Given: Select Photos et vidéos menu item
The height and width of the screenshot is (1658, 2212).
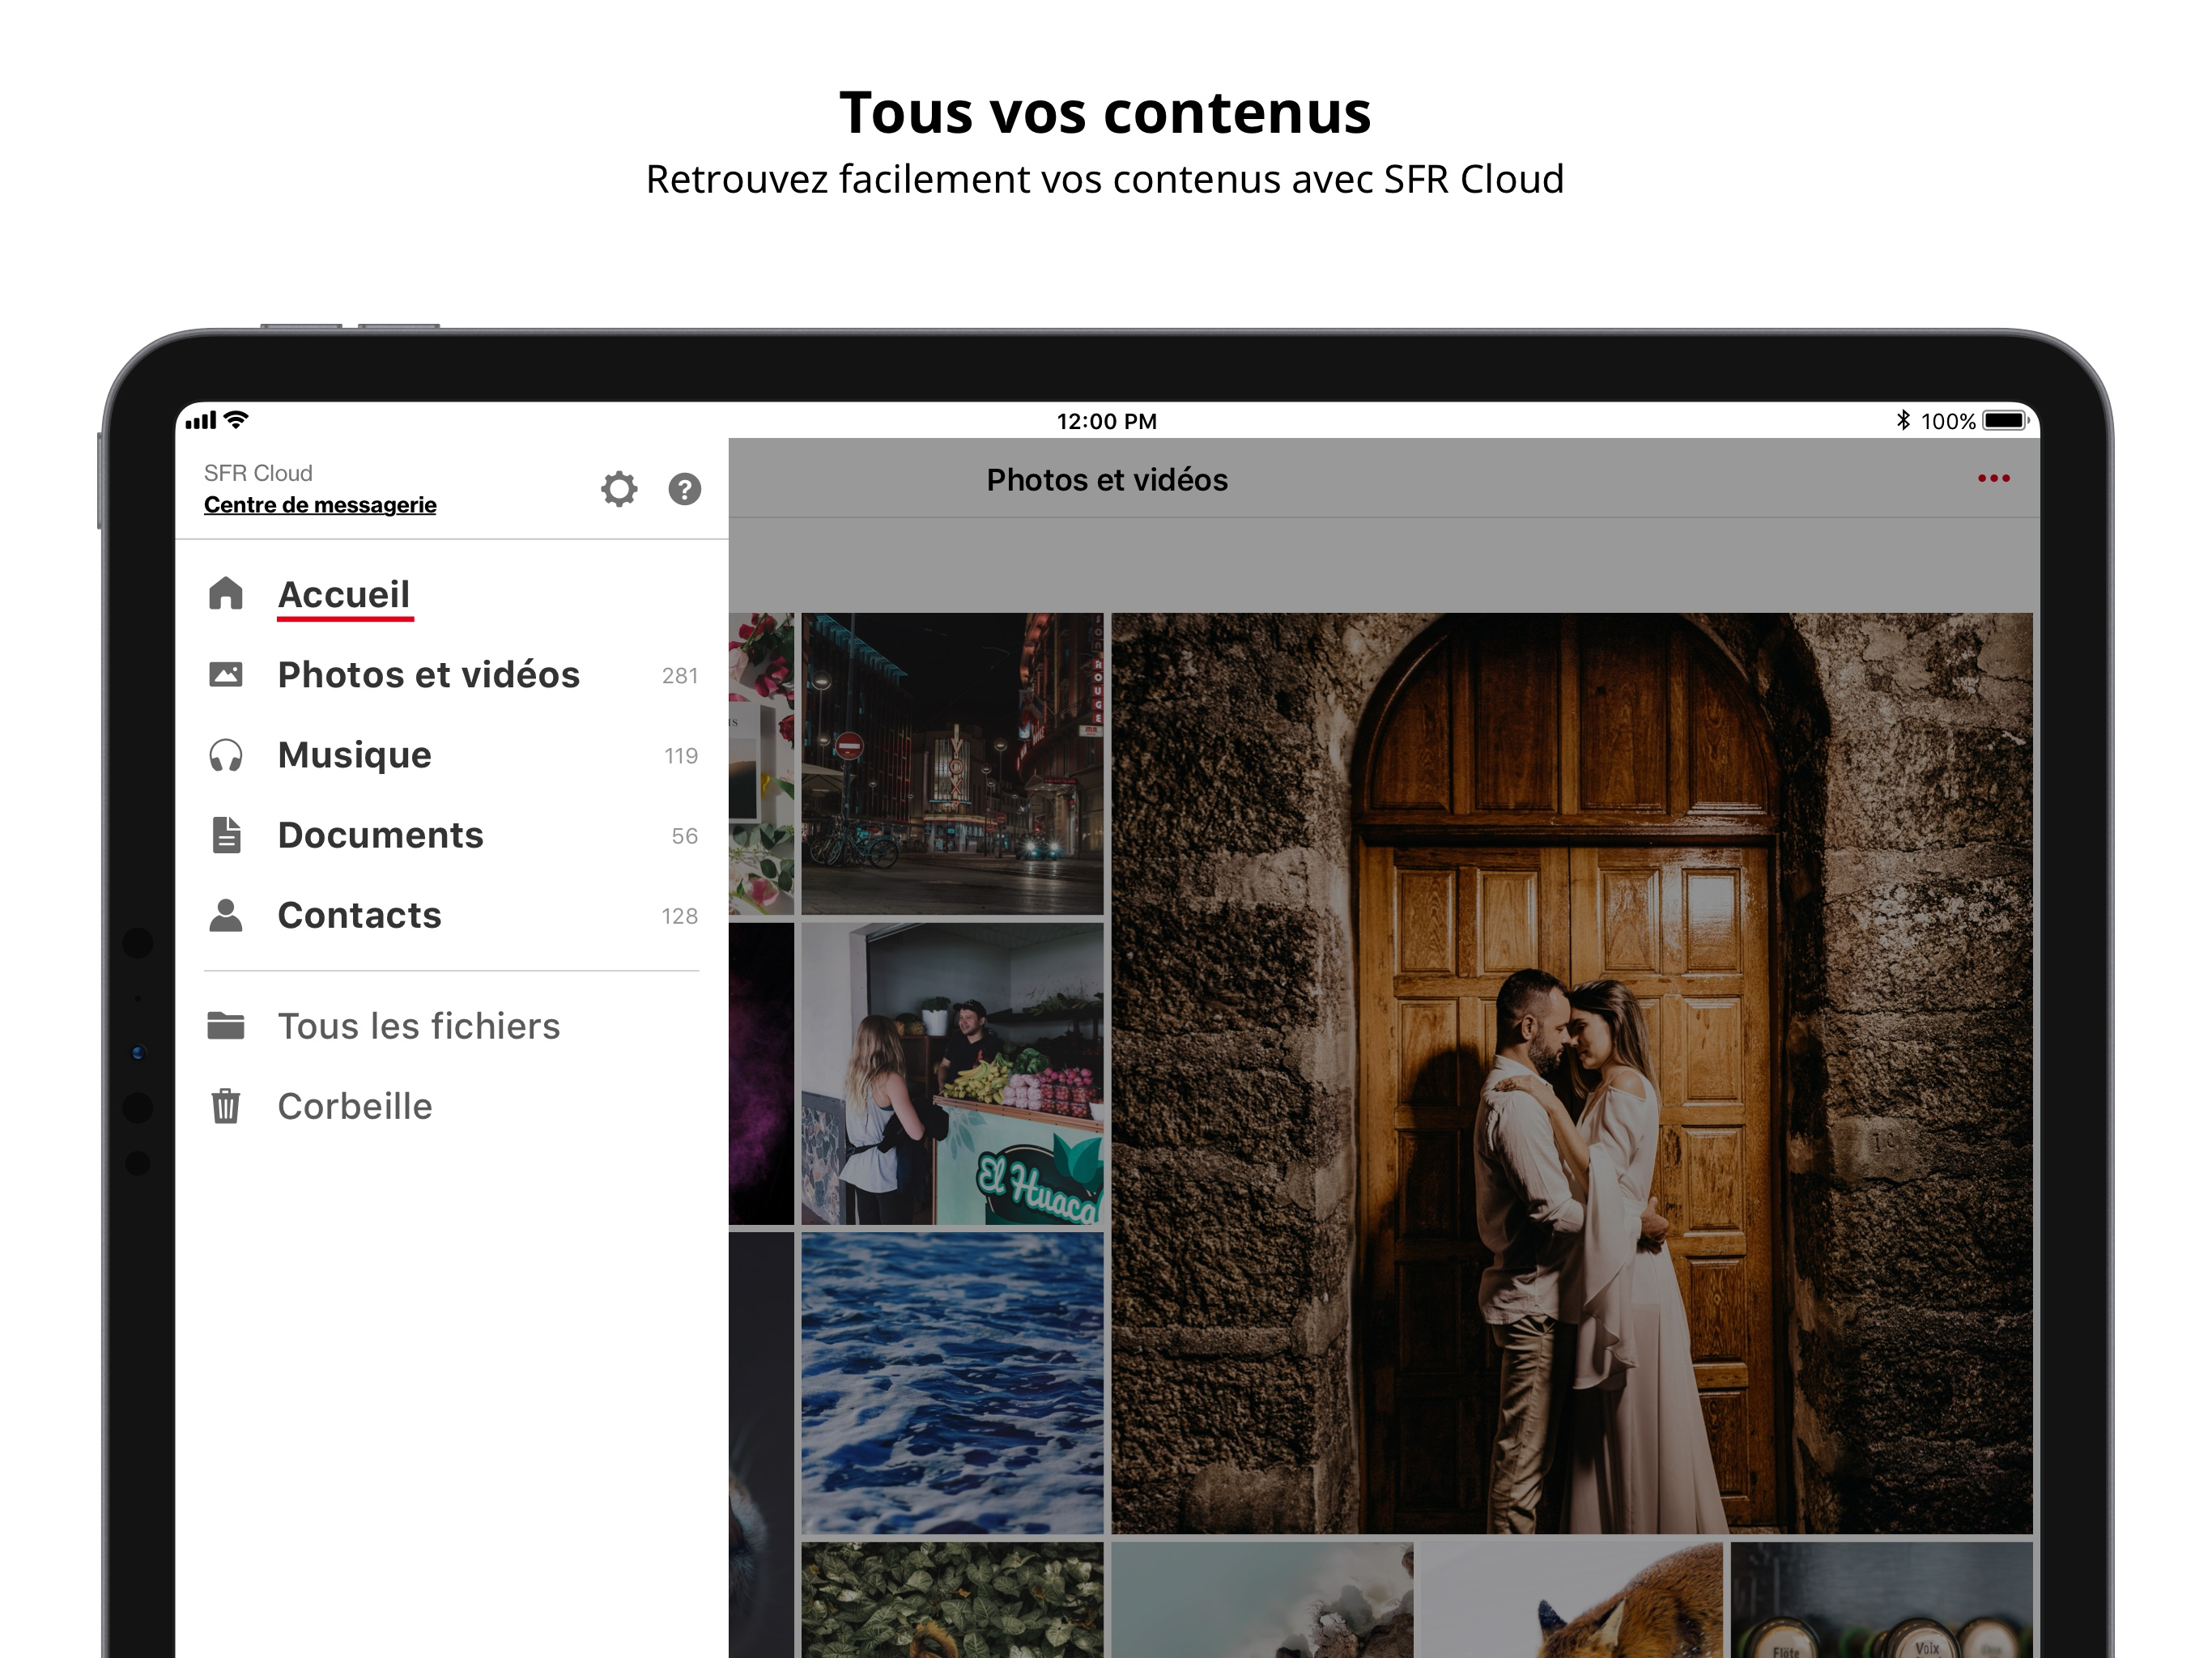Looking at the screenshot, I should [428, 675].
